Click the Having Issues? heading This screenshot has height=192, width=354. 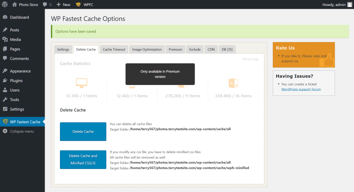[x=294, y=76]
